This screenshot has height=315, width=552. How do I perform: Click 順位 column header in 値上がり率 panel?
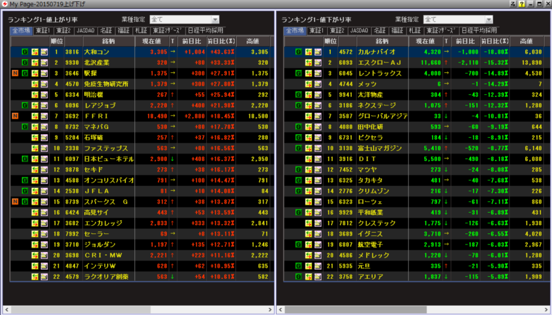tap(56, 41)
